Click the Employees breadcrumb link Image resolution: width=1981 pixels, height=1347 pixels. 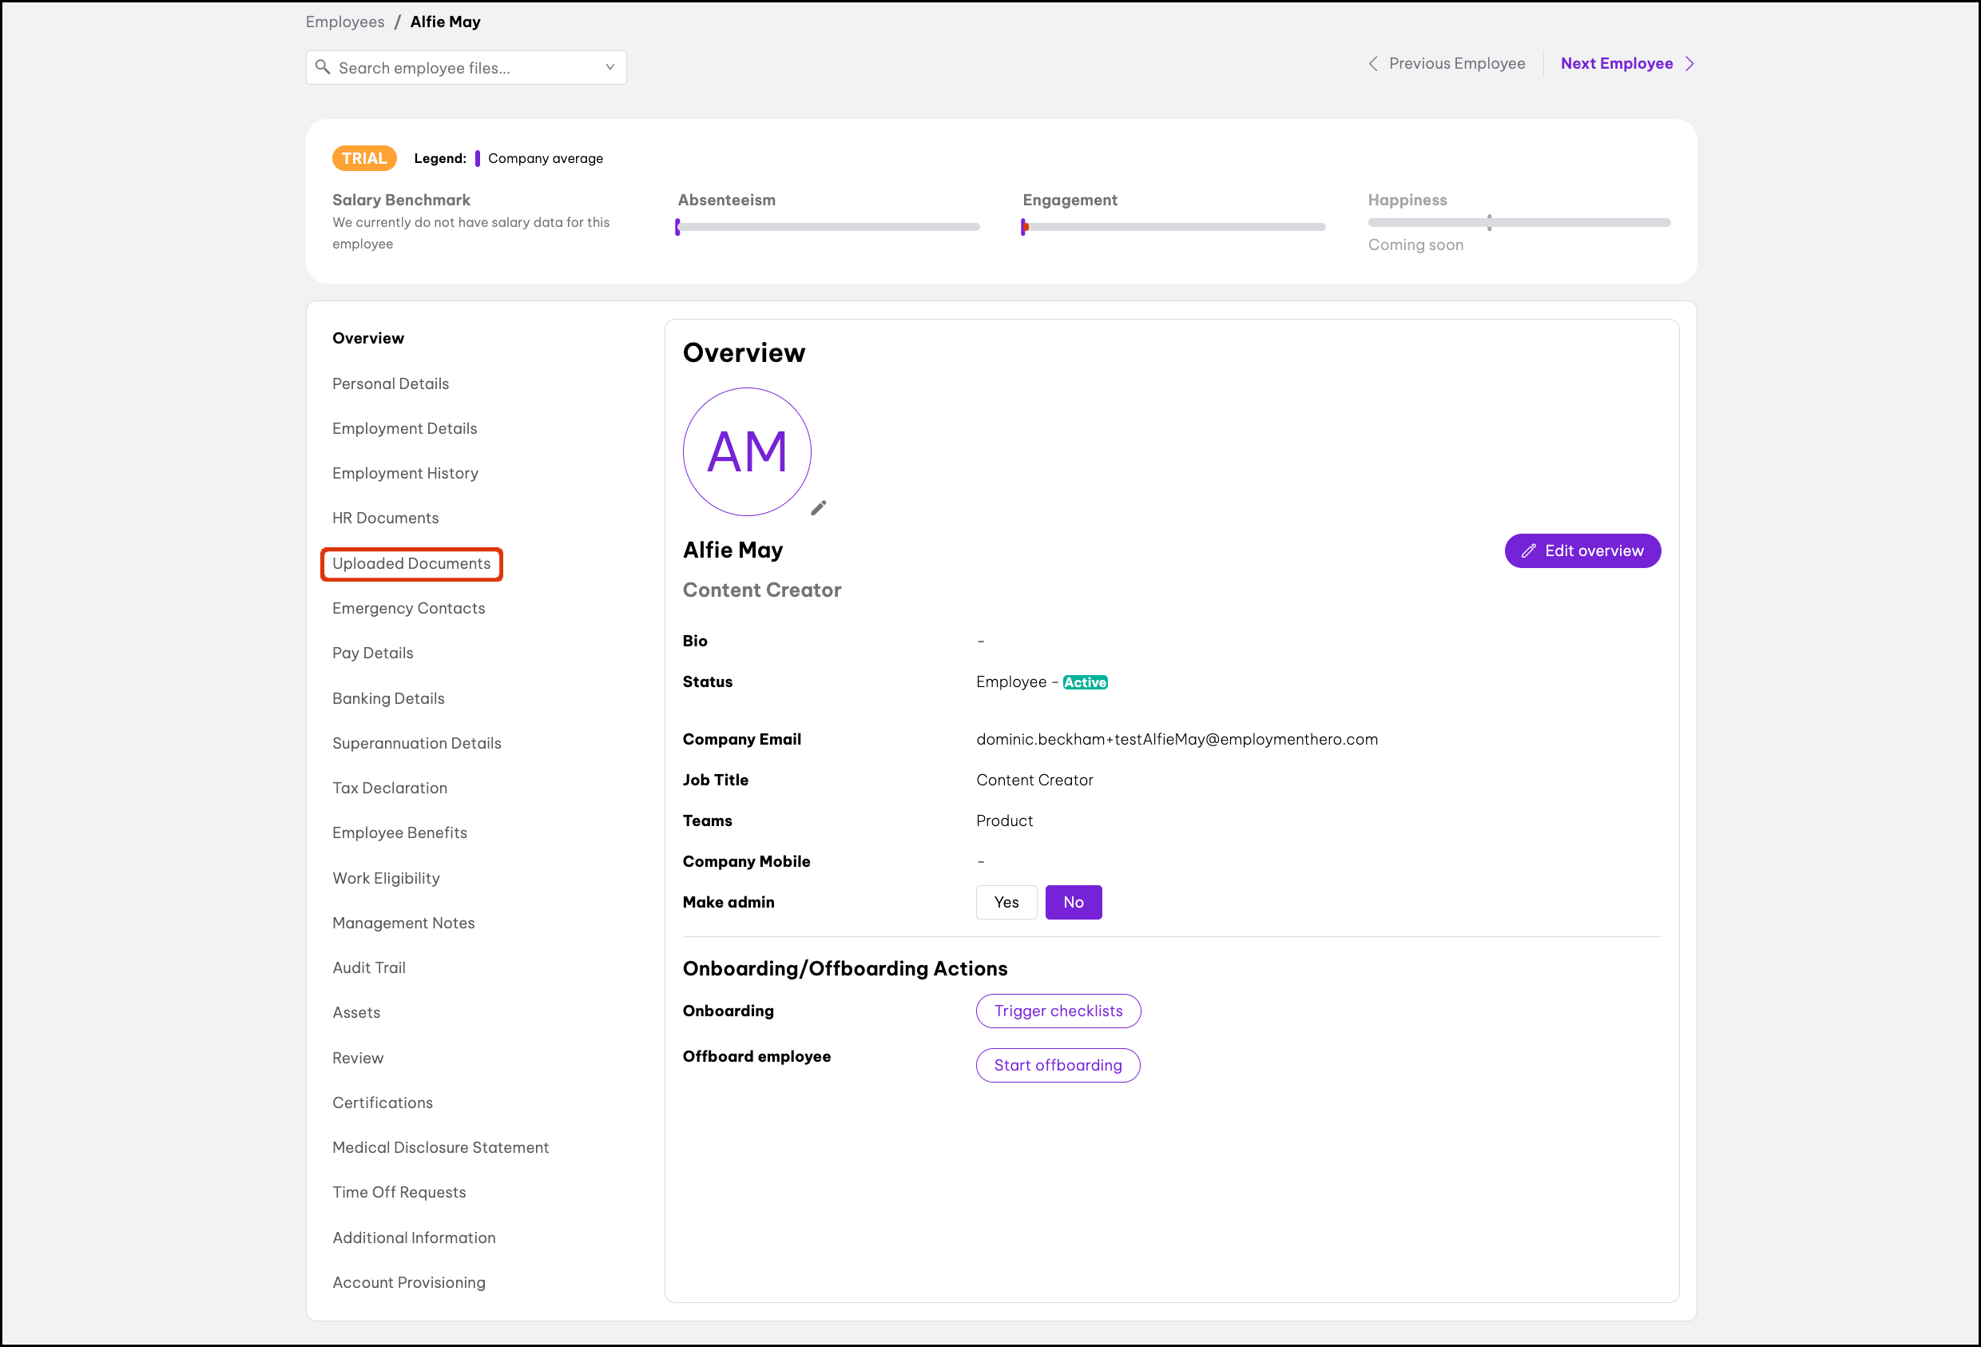pyautogui.click(x=344, y=22)
